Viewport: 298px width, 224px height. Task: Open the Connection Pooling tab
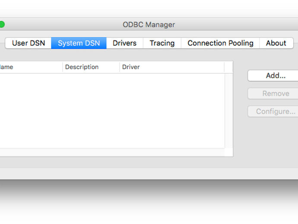pos(220,43)
